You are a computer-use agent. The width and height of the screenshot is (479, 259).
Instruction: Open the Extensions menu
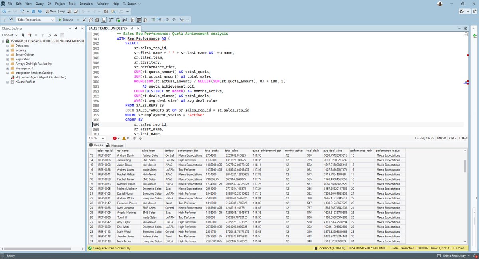[87, 4]
